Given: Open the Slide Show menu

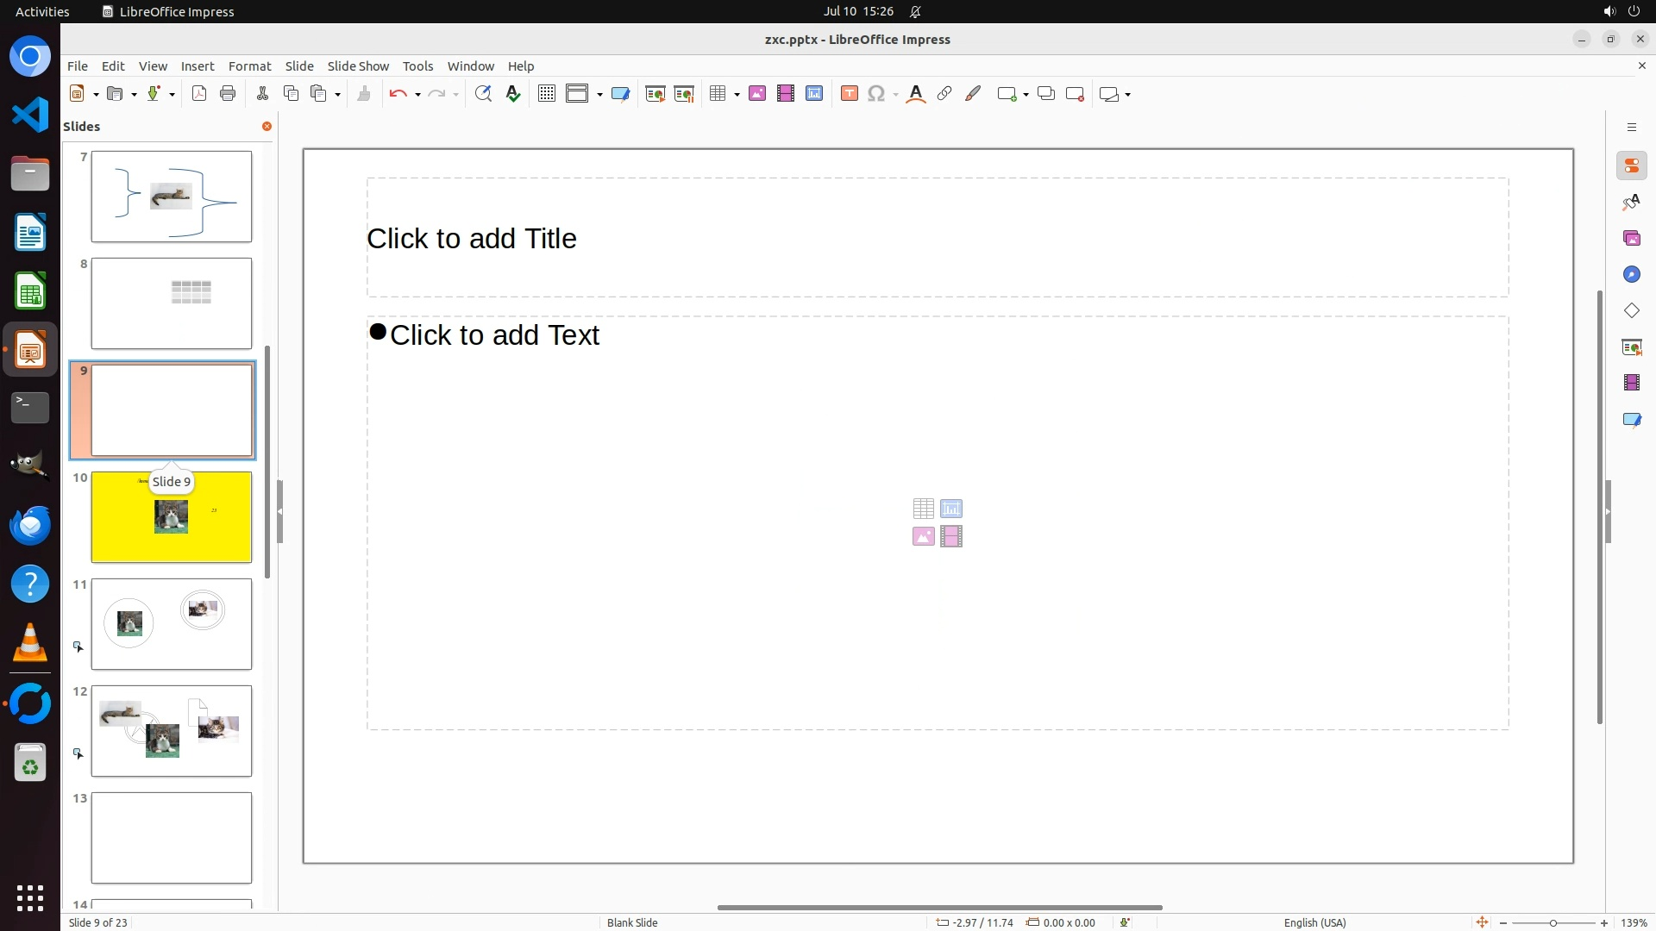Looking at the screenshot, I should click(x=358, y=66).
